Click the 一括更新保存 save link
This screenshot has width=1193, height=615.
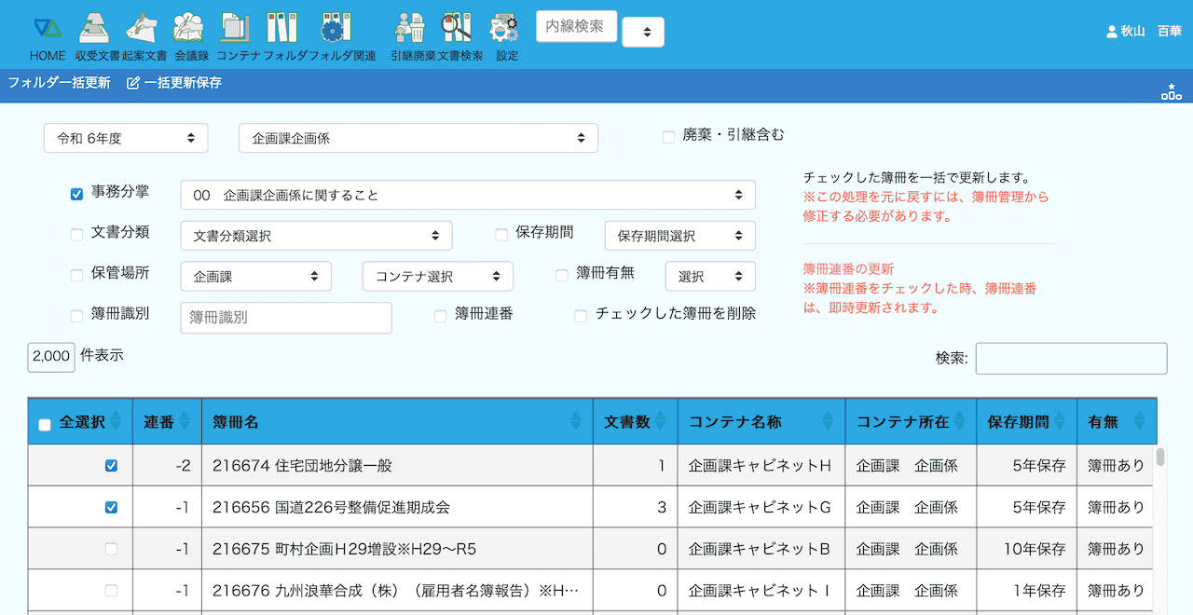coord(174,83)
